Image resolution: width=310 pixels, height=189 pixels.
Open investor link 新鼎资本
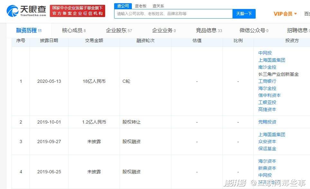coord(267,168)
